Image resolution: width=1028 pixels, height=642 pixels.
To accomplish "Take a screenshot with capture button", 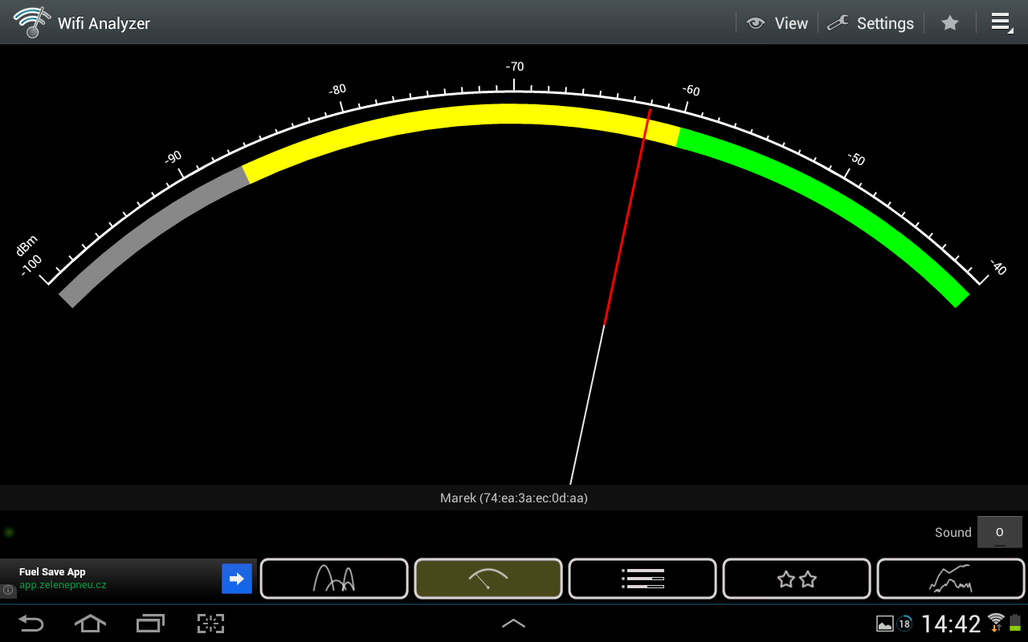I will (210, 623).
